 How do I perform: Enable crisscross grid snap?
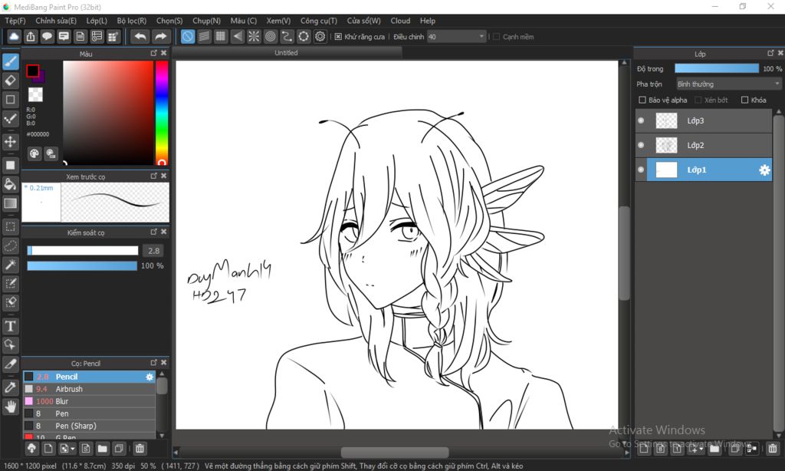click(x=221, y=37)
